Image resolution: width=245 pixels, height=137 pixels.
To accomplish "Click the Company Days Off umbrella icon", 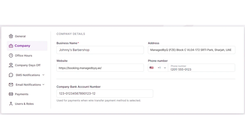I will tap(11, 65).
